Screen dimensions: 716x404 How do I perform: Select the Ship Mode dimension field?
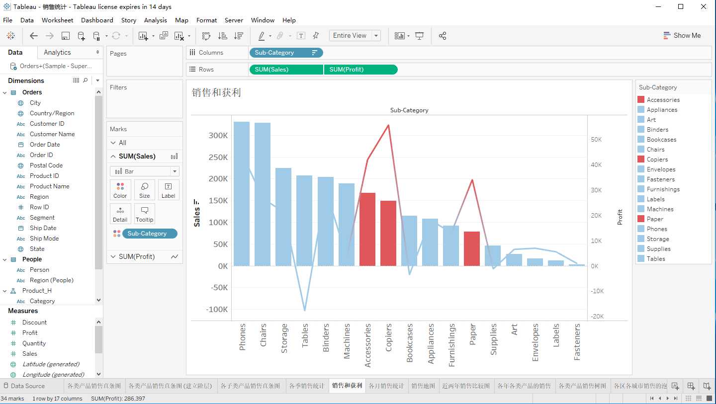tap(44, 239)
